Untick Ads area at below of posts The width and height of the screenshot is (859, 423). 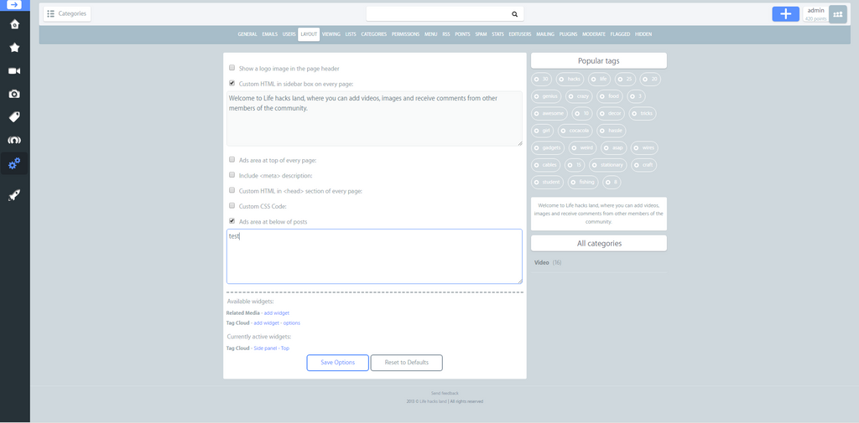[232, 221]
